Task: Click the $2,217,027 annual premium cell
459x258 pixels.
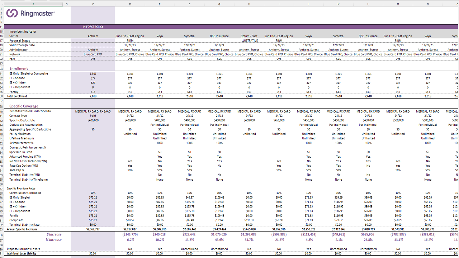Action: (x=130, y=229)
